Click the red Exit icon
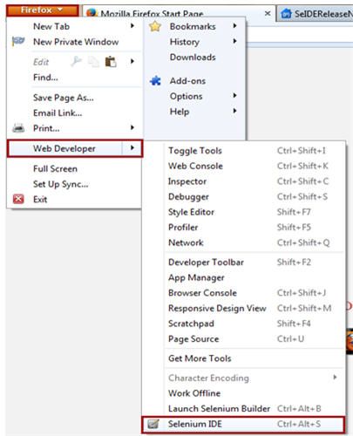The width and height of the screenshot is (353, 436). point(18,199)
